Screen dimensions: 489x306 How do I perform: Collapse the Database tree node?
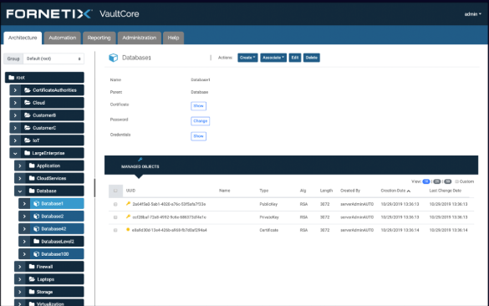click(x=20, y=191)
